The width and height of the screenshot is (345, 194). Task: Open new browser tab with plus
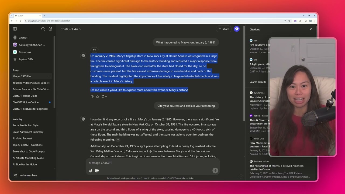(44, 16)
